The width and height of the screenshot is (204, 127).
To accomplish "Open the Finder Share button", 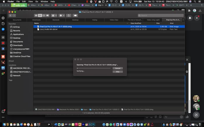I will (x=69, y=15).
